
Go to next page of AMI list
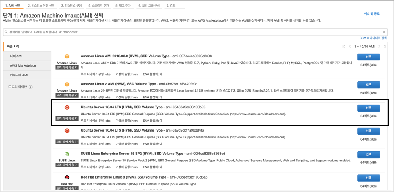(x=379, y=47)
